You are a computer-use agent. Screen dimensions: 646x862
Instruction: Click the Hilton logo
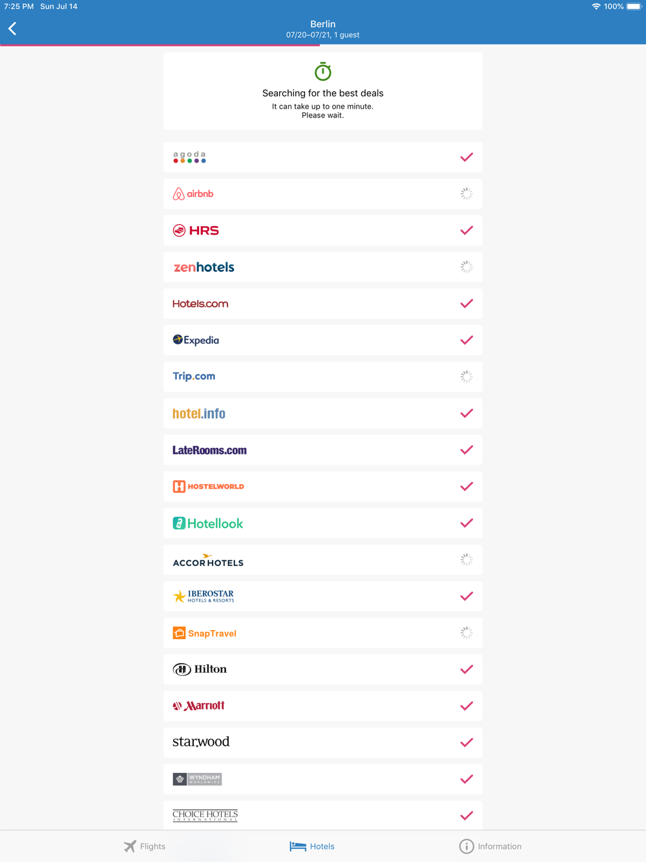[x=200, y=669]
